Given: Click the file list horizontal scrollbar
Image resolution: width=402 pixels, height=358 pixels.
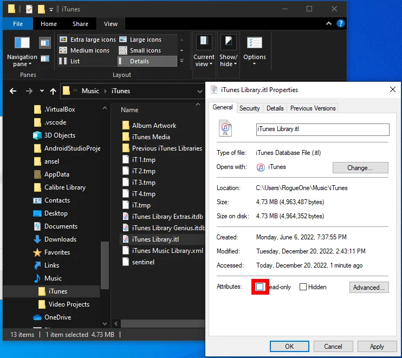Looking at the screenshot, I should pos(163,324).
